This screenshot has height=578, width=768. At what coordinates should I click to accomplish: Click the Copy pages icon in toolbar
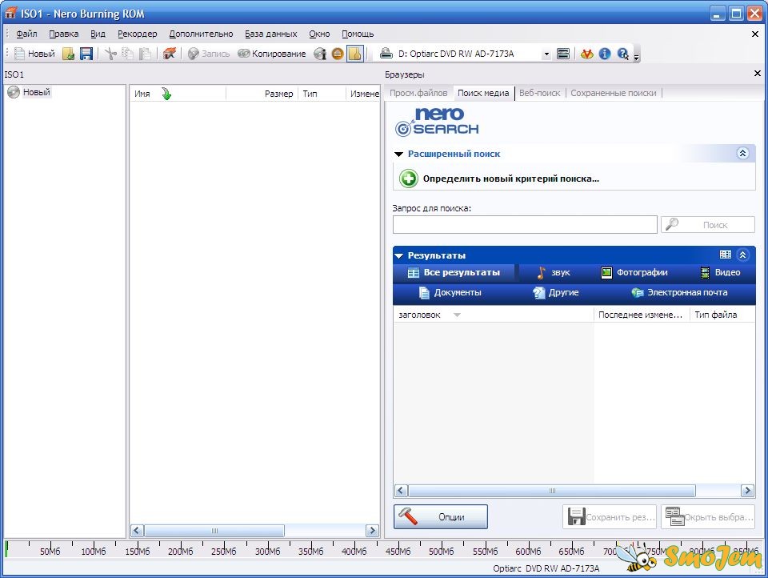point(127,54)
